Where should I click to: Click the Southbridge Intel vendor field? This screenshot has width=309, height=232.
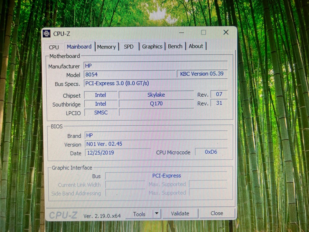coord(100,104)
